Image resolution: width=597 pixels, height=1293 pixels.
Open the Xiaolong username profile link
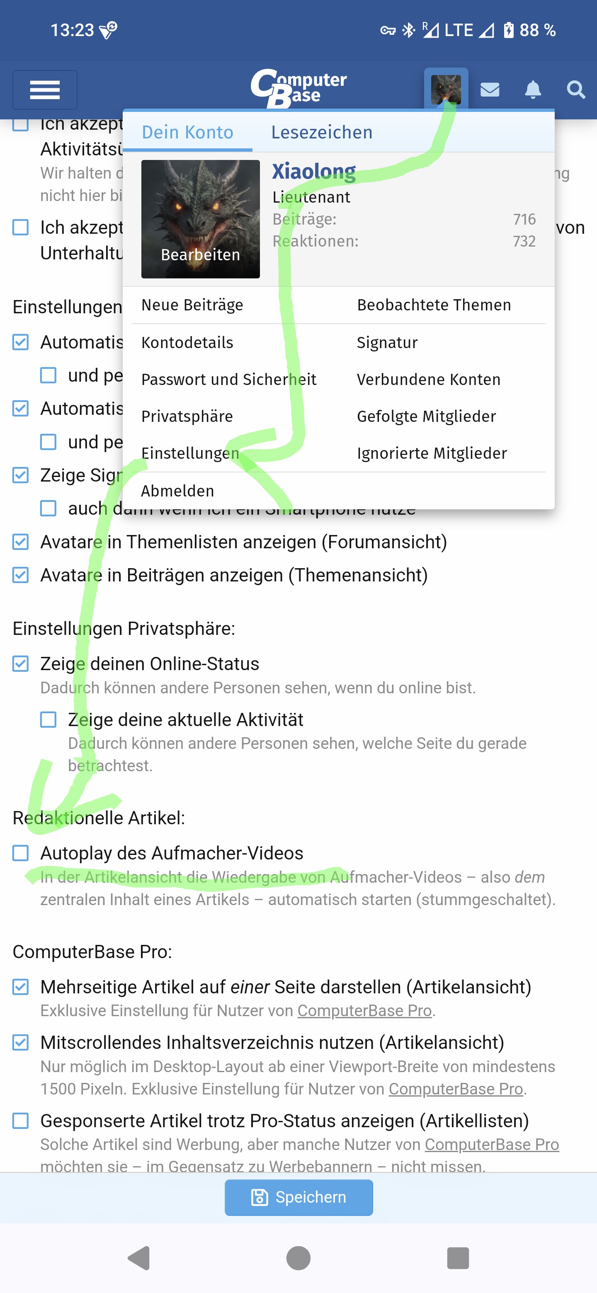pos(314,171)
